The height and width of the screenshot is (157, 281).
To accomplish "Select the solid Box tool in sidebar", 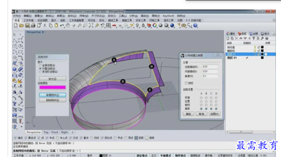I will pyautogui.click(x=15, y=69).
